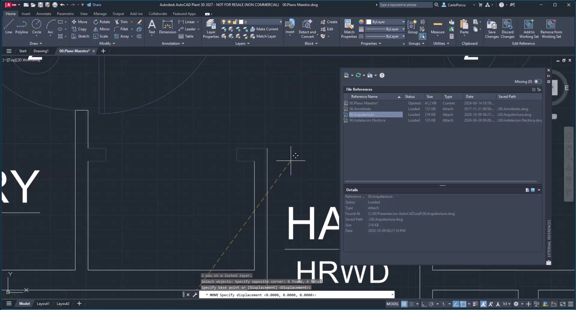Switch to the Manage ribbon tab
Viewport: 576px width, 310px height.
tap(100, 14)
